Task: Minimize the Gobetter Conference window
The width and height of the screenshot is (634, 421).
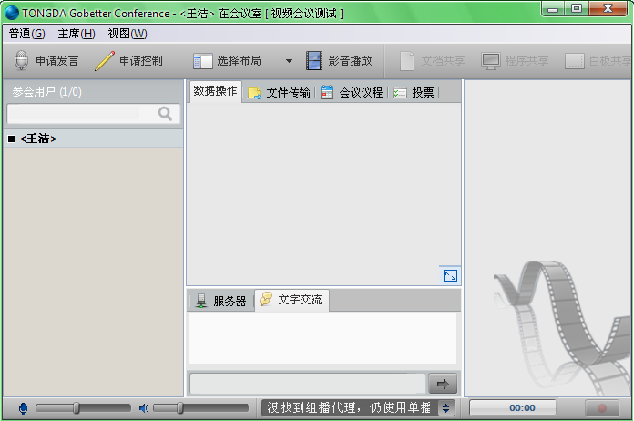Action: point(554,9)
